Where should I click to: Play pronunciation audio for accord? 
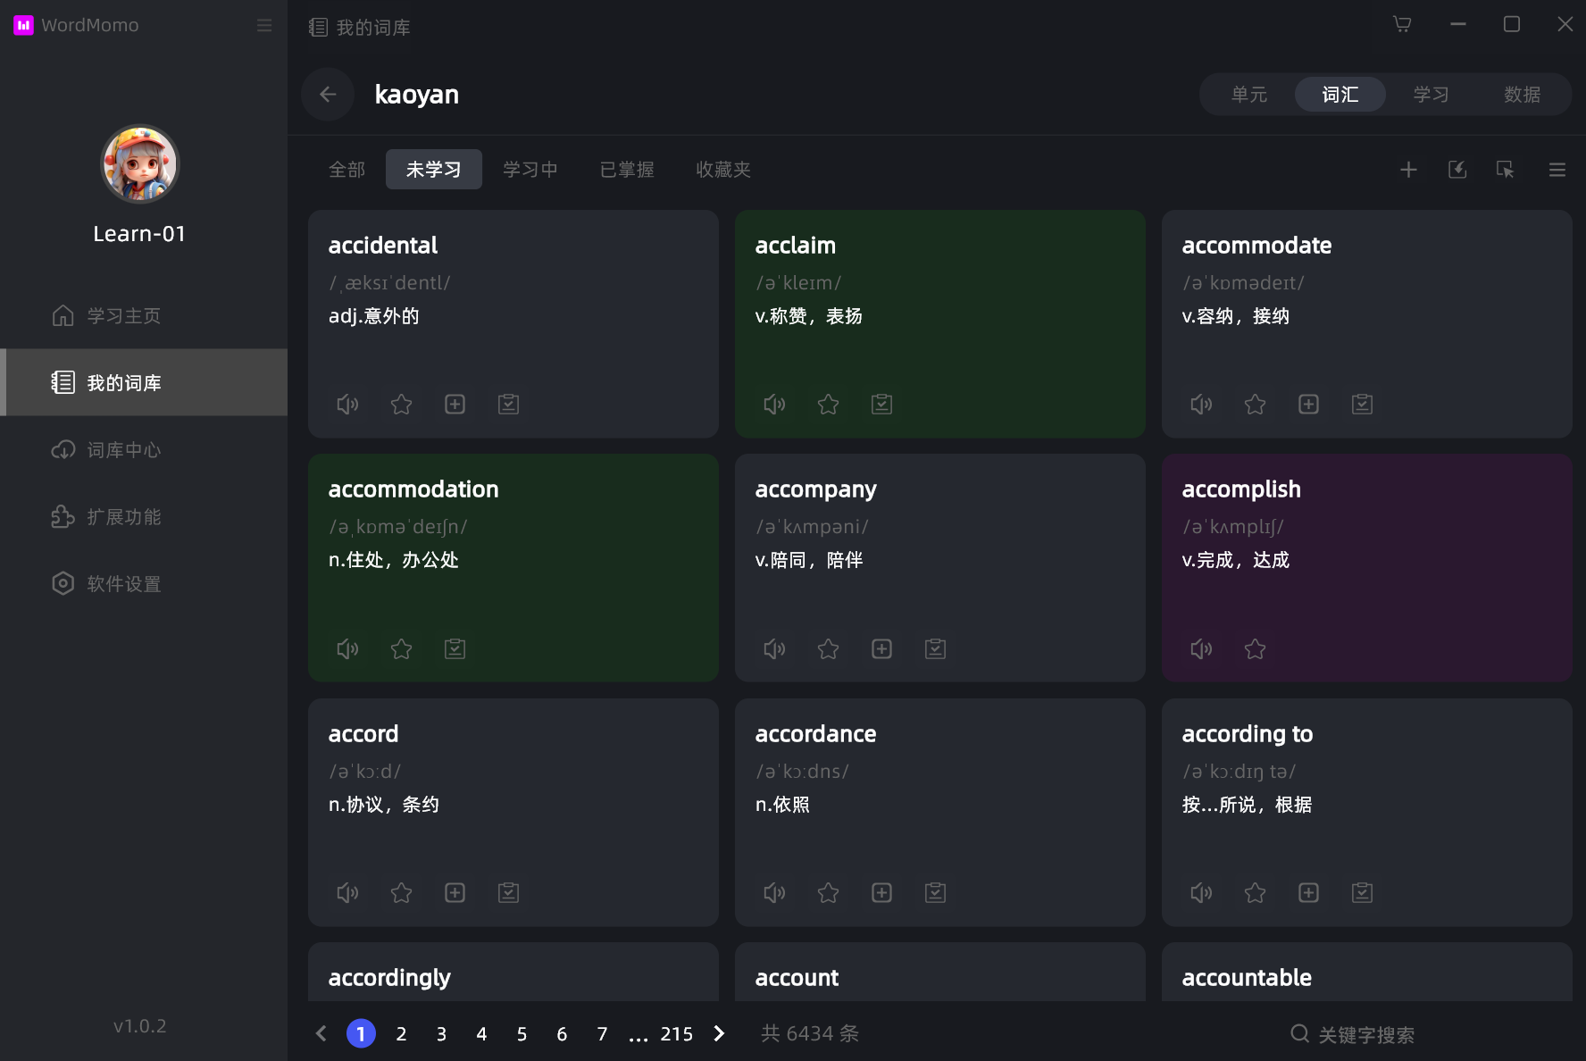pyautogui.click(x=347, y=893)
